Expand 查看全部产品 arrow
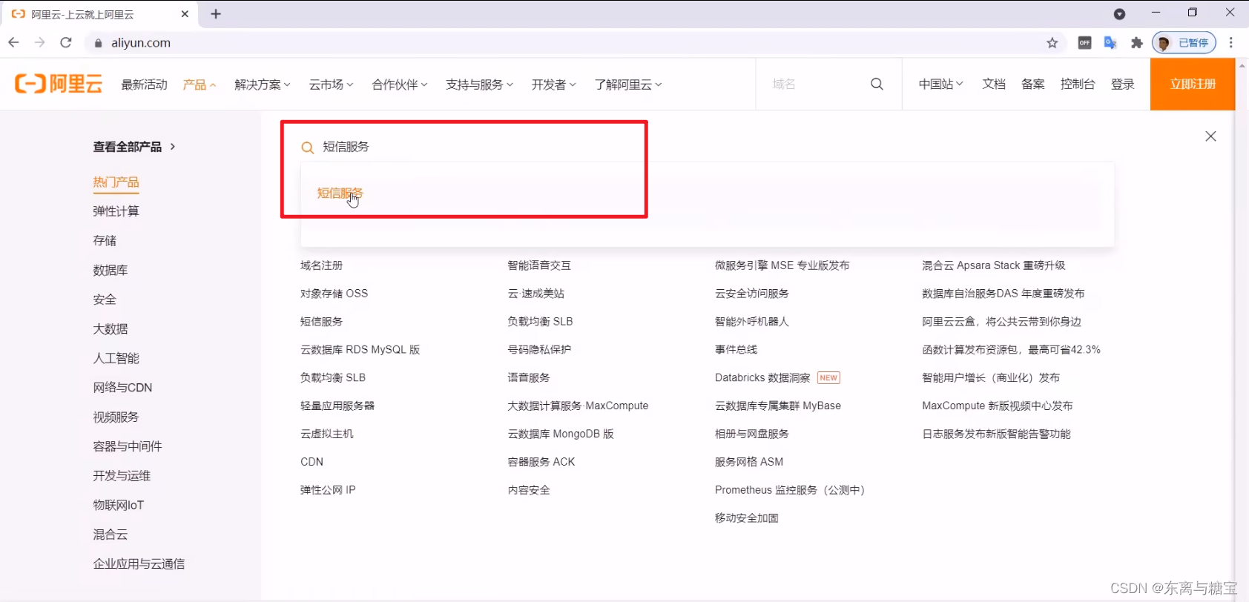 (x=173, y=146)
